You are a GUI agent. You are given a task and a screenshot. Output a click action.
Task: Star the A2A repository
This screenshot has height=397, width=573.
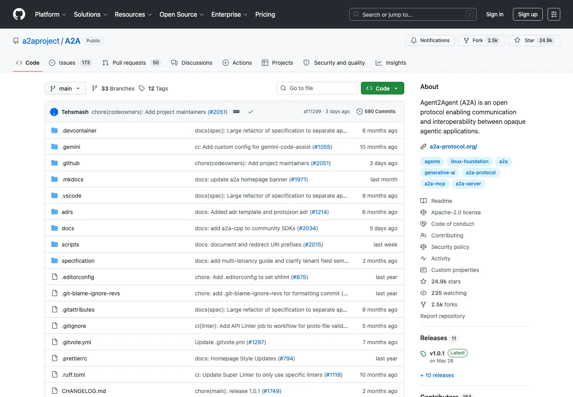pyautogui.click(x=534, y=40)
